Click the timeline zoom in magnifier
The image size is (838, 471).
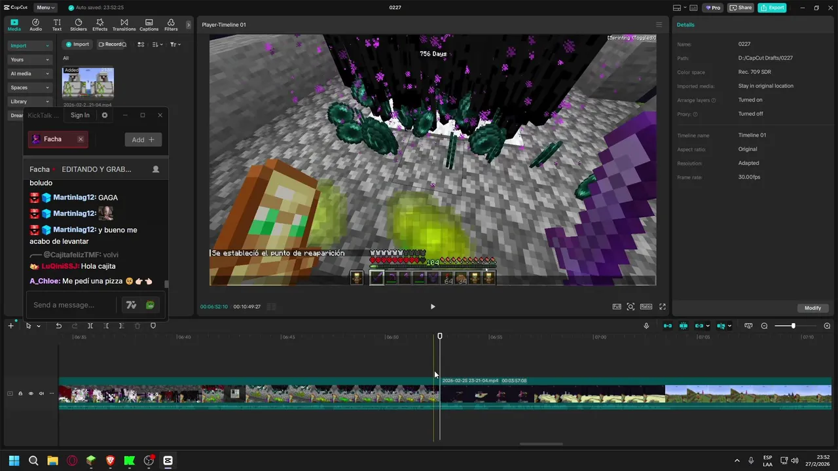[x=827, y=326]
